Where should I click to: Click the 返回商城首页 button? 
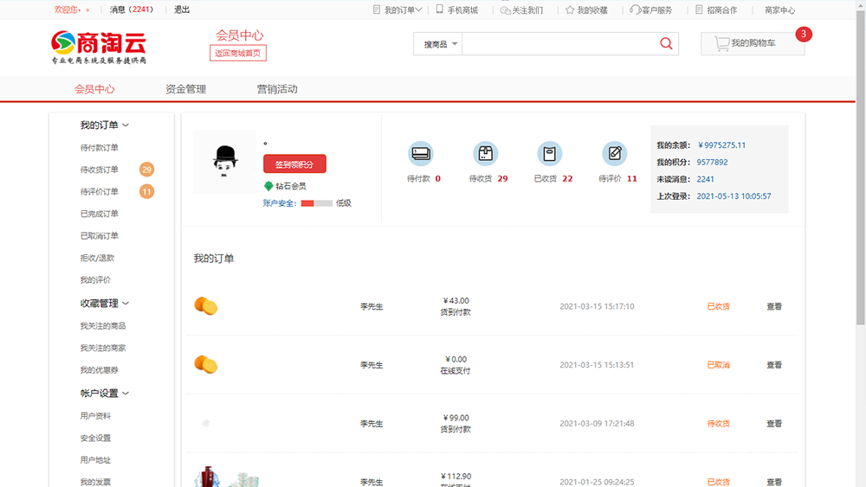[x=237, y=54]
